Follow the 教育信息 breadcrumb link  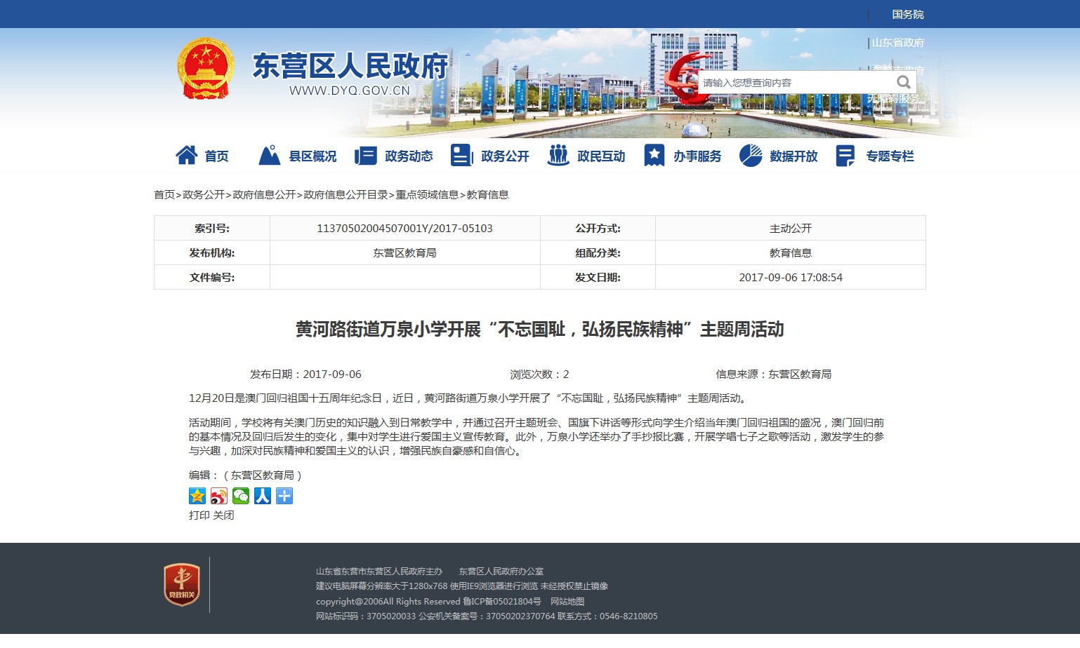487,195
